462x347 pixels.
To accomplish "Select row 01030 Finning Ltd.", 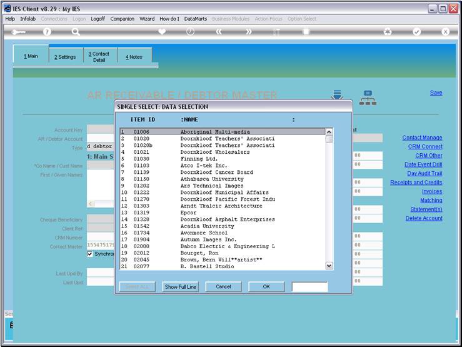I will pyautogui.click(x=223, y=159).
